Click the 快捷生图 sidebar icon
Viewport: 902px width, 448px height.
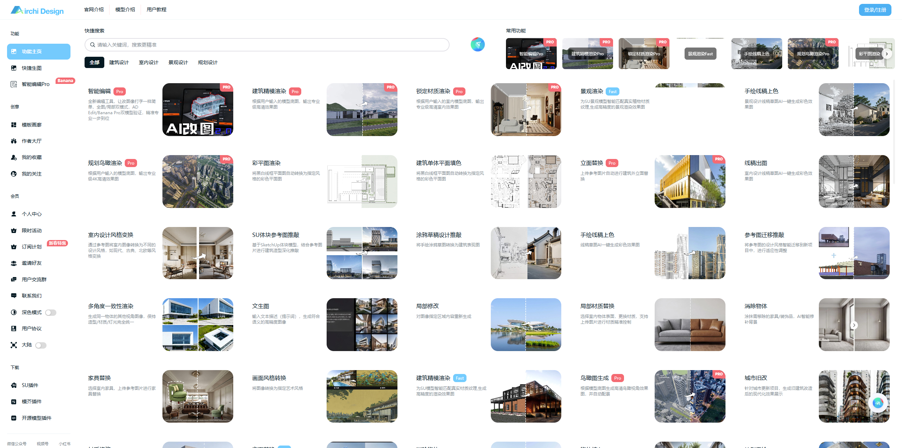(14, 68)
